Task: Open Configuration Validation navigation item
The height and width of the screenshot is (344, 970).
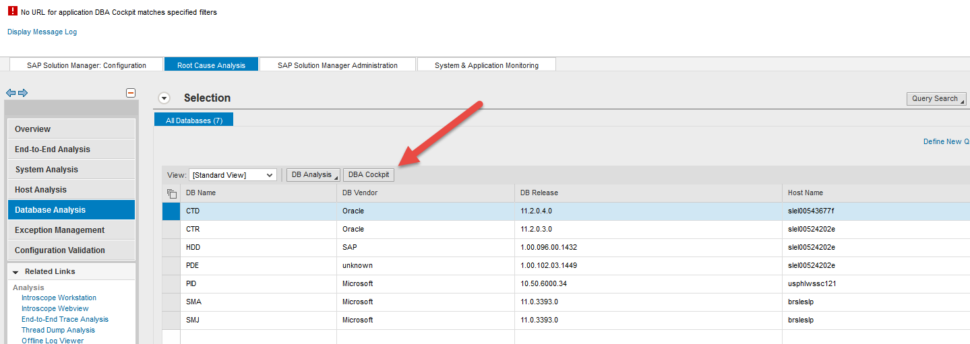Action: [71, 250]
